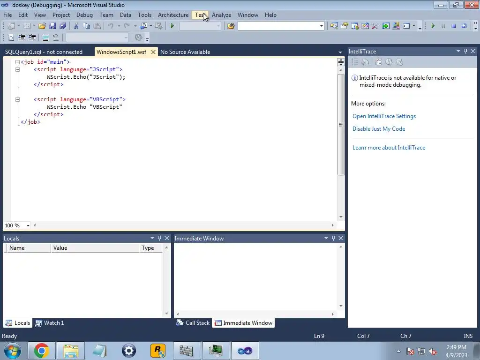Open the Debug menu
This screenshot has width=480, height=360.
point(84,15)
